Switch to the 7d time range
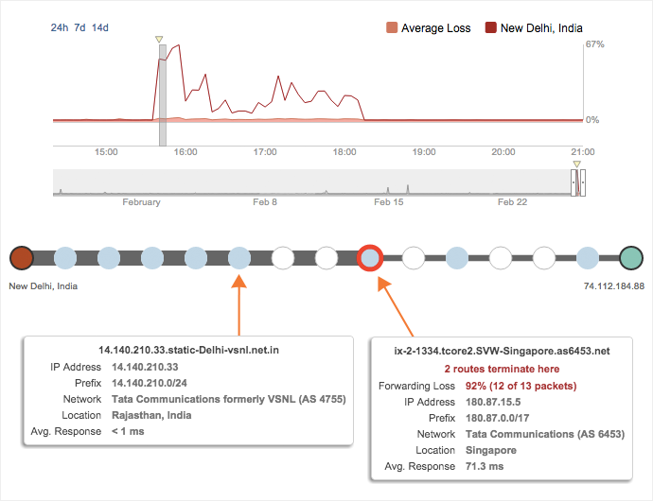The height and width of the screenshot is (501, 653). (79, 28)
